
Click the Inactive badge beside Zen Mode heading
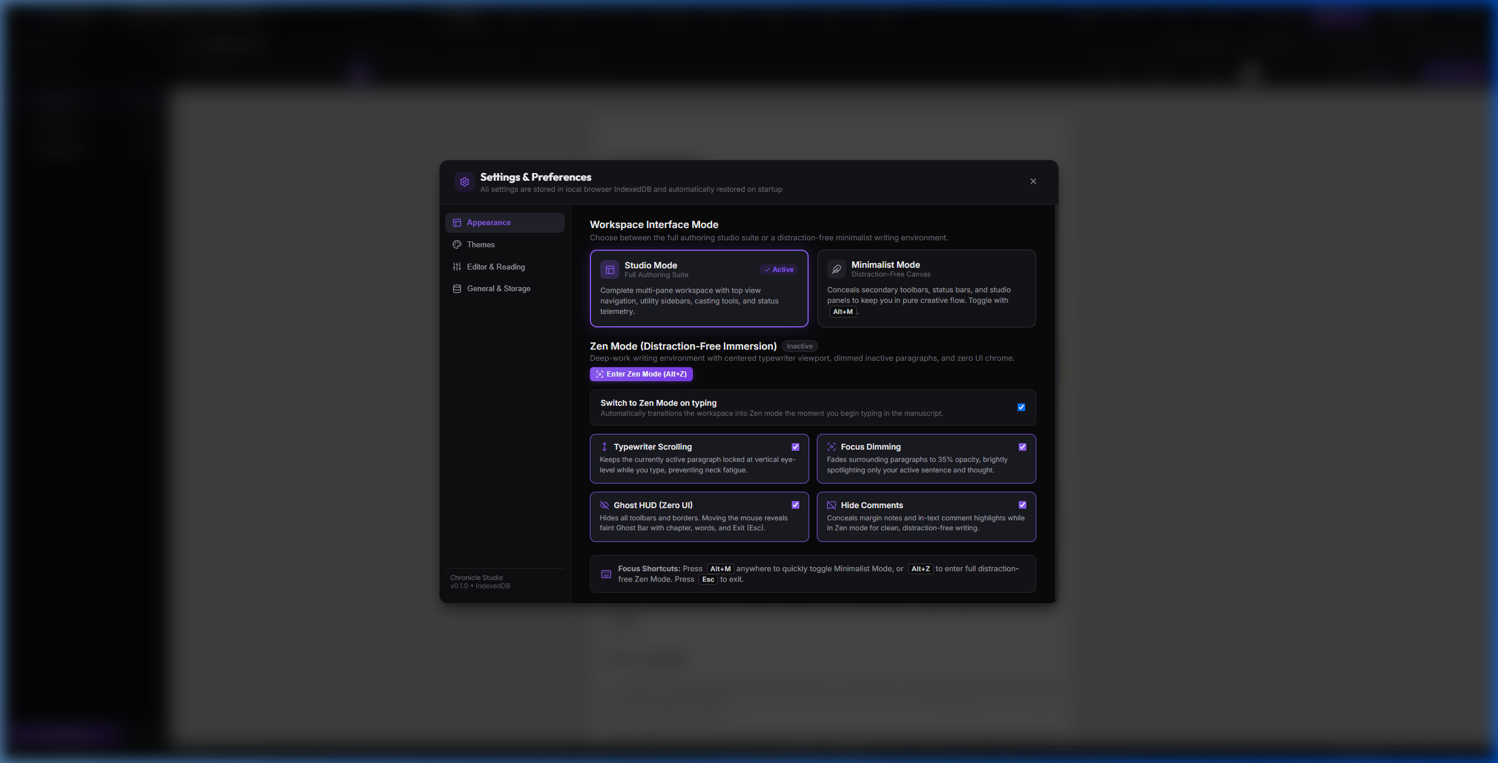[x=800, y=347]
